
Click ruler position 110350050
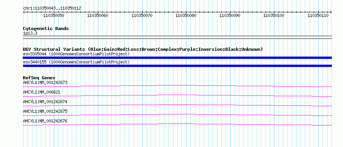[x=54, y=15]
